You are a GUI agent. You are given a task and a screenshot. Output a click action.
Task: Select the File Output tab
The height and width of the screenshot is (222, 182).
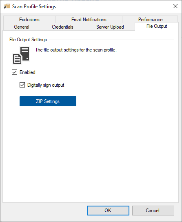pos(157,26)
